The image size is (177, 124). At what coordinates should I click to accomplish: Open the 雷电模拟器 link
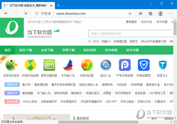(41, 85)
